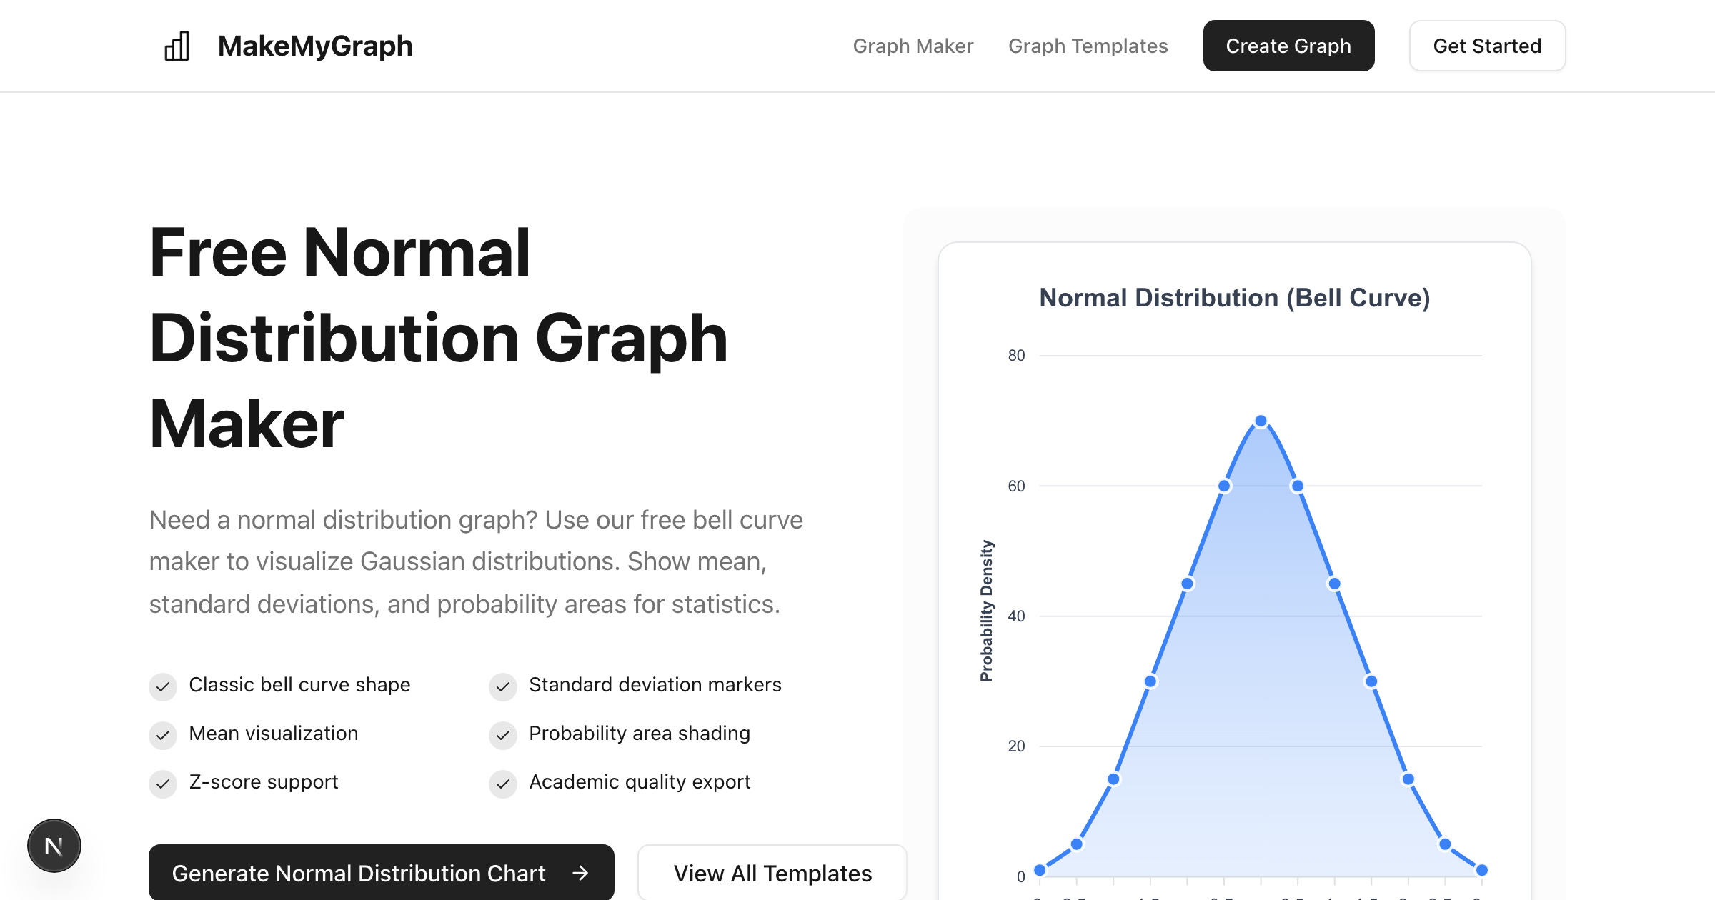Click the 'Probability area shading' text

[640, 733]
